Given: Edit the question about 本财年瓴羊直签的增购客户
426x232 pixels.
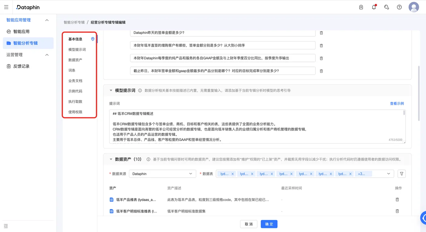Looking at the screenshot, I should (223, 46).
